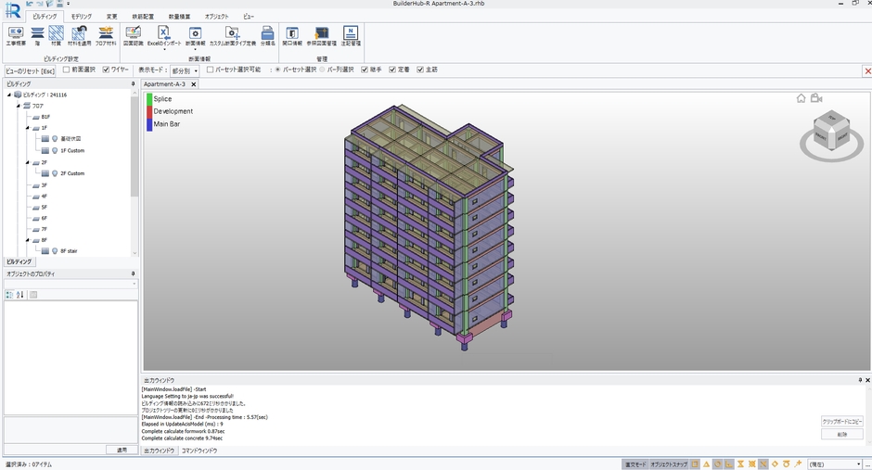Click the categorized view icon in properties
Screen dimensions: 872x470
(x=9, y=295)
